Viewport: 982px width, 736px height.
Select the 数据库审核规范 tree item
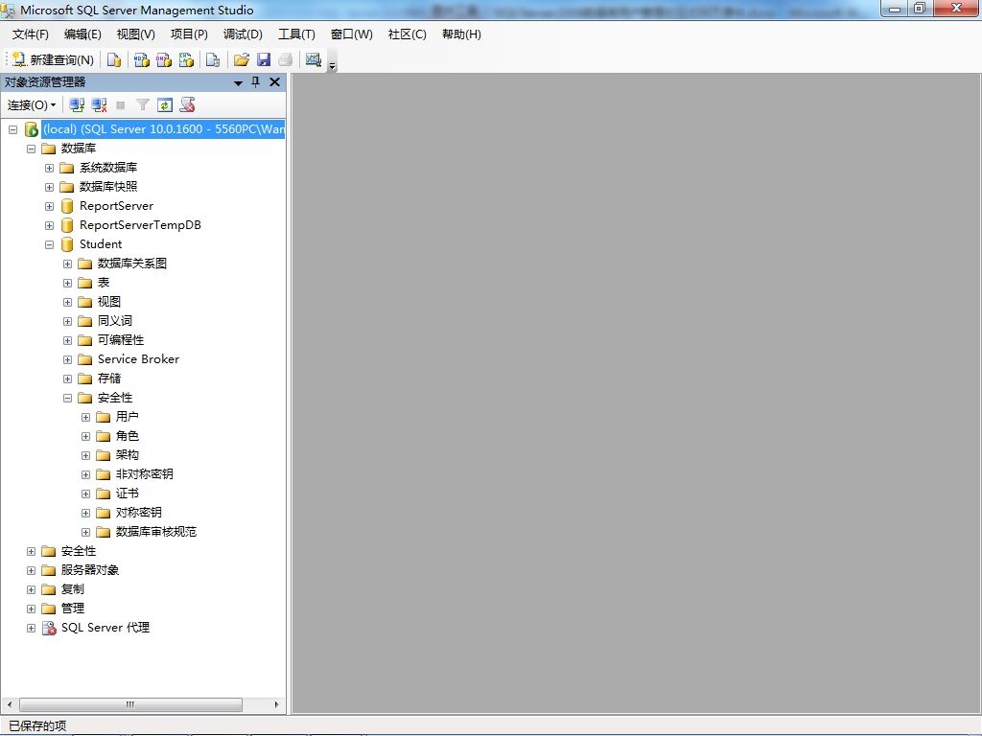pos(156,531)
